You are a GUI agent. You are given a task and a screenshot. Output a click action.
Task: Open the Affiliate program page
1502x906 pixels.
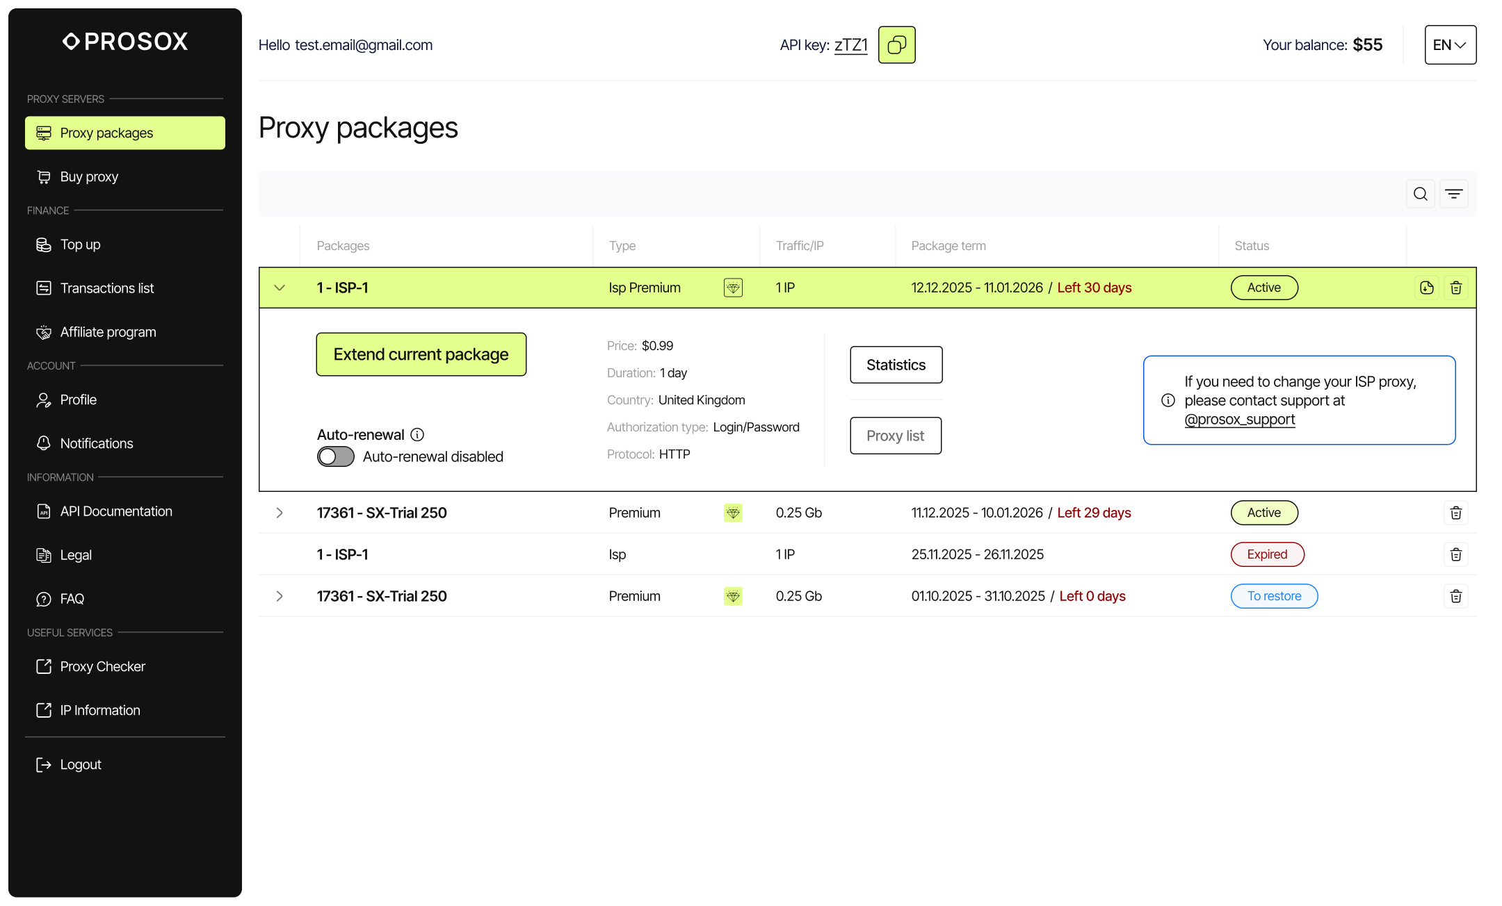[x=108, y=332]
